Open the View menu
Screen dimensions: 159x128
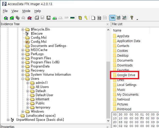15,11
